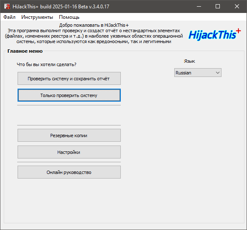Click the Что бы вы хотели сделать? text

(x=46, y=64)
